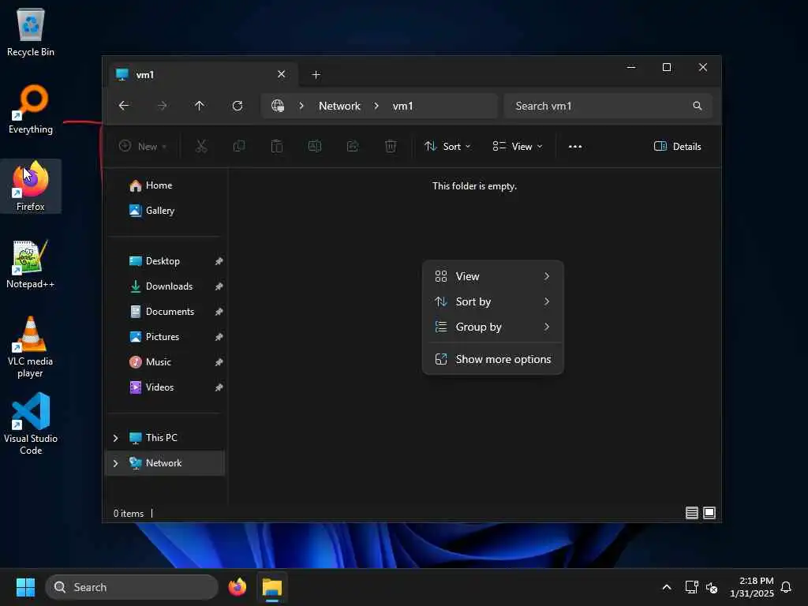Open the See more three-dots menu
Screen dimensions: 808x606
[x=575, y=146]
